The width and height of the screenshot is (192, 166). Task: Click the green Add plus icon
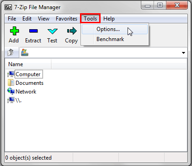(x=14, y=31)
